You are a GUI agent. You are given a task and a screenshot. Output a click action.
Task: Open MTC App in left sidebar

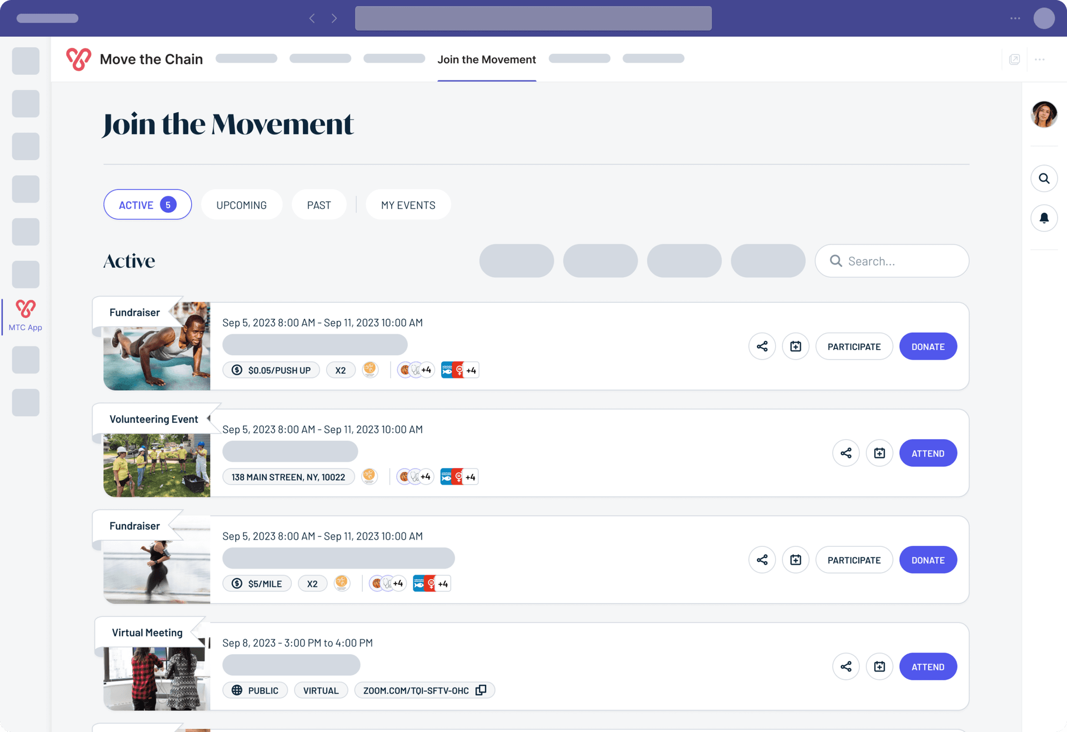[26, 316]
